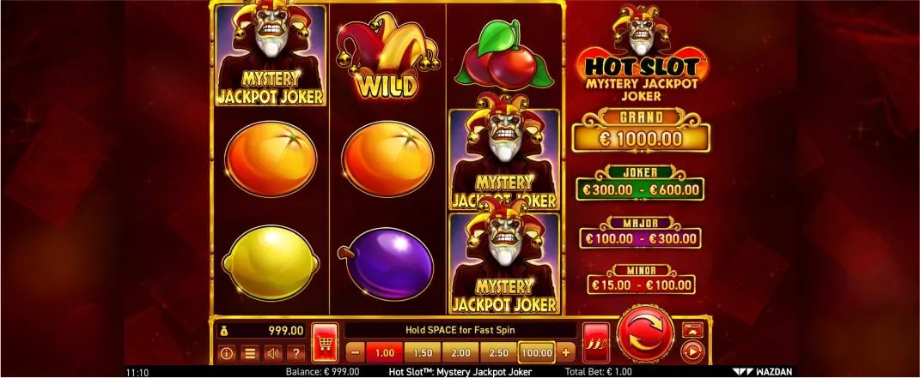Set bet to 100.00
This screenshot has height=378, width=920.
(x=537, y=353)
